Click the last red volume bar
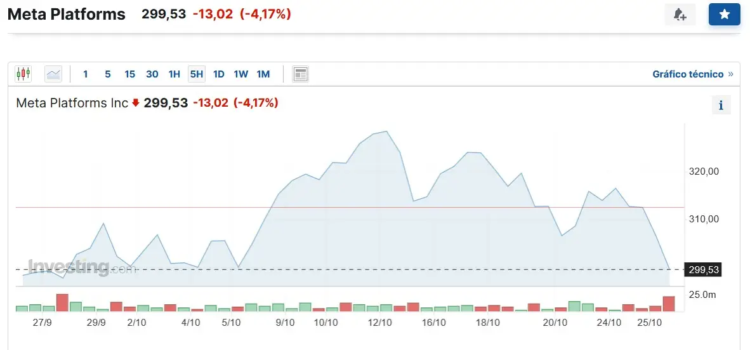Image resolution: width=750 pixels, height=350 pixels. 669,304
